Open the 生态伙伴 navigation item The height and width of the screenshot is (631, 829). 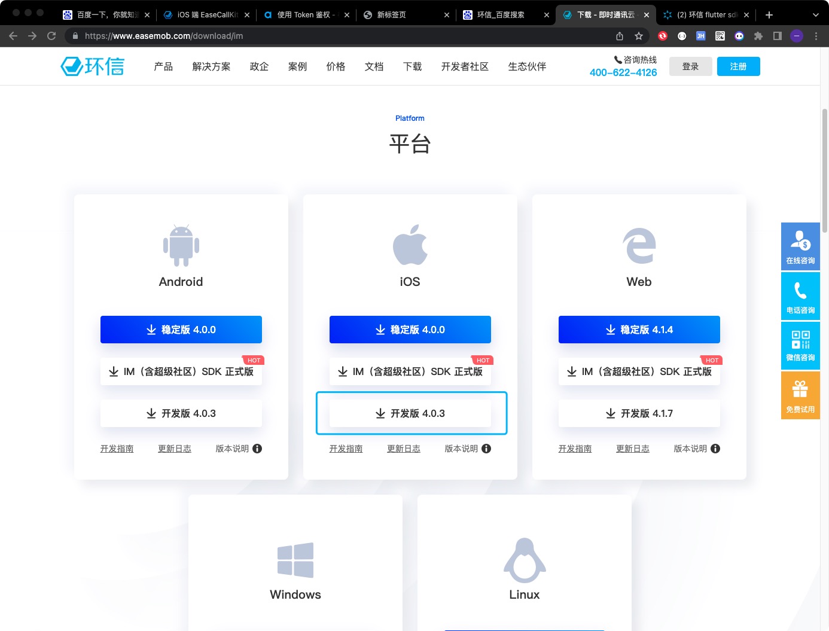[527, 66]
